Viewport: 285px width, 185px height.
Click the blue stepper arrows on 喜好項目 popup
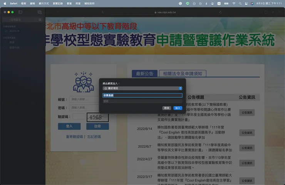tap(180, 88)
